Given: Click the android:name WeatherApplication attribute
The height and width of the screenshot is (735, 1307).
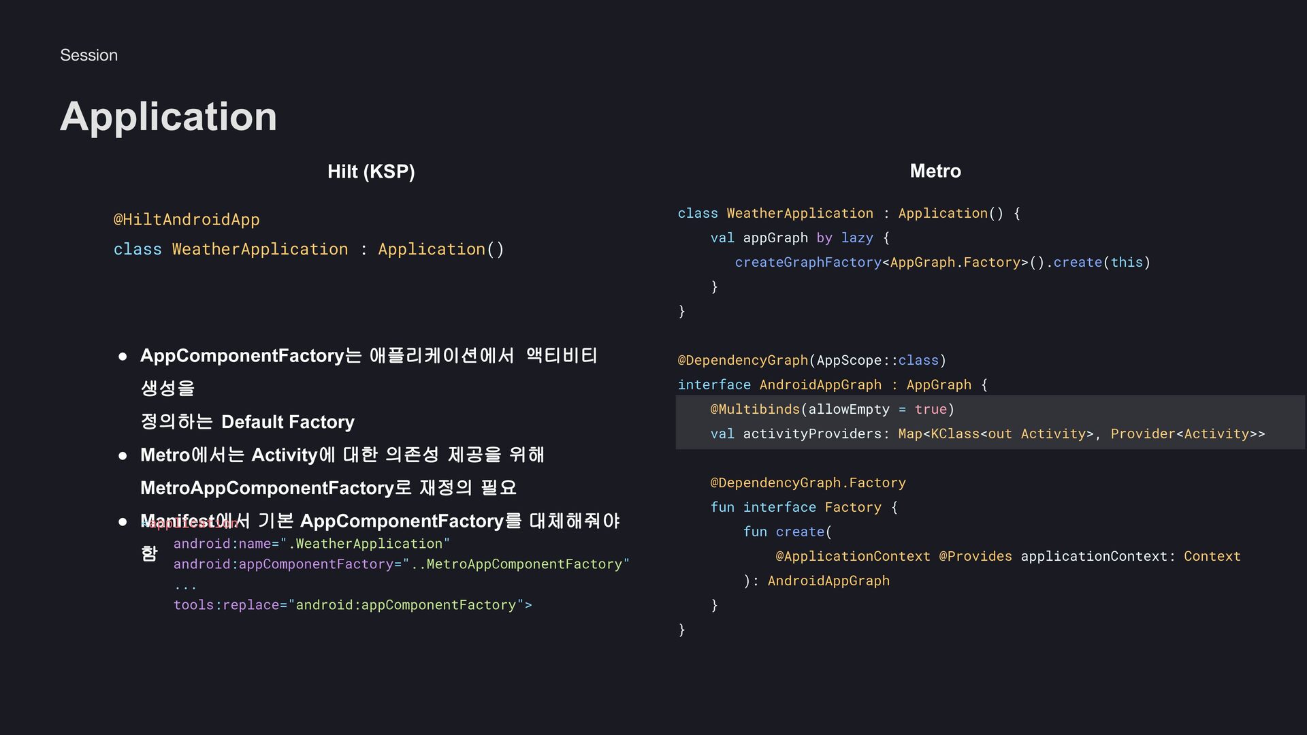Looking at the screenshot, I should (311, 544).
